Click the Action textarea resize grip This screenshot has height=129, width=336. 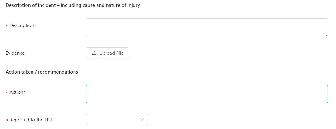pos(326,101)
